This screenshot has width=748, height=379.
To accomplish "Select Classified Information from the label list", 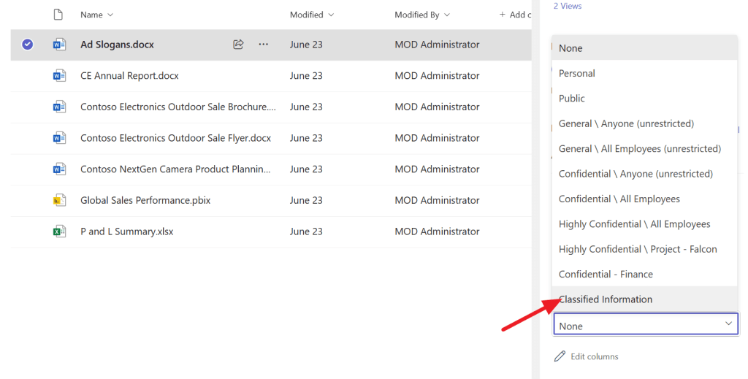I will [606, 299].
